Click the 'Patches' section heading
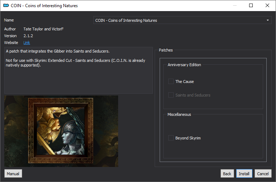The height and width of the screenshot is (182, 276). [166, 50]
